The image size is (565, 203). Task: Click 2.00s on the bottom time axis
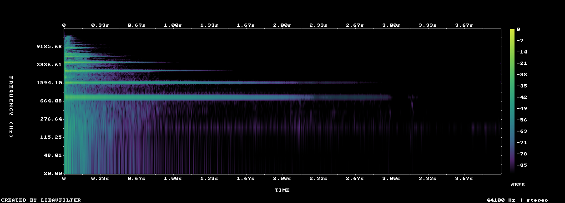tap(282, 179)
